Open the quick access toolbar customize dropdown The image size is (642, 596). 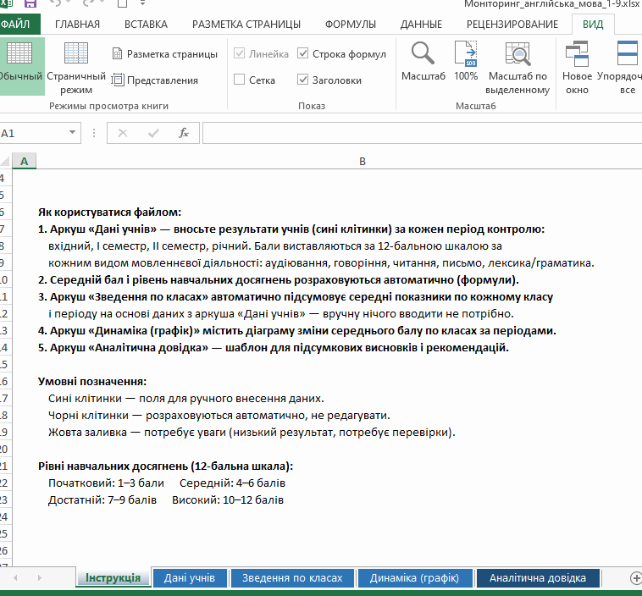(142, 3)
